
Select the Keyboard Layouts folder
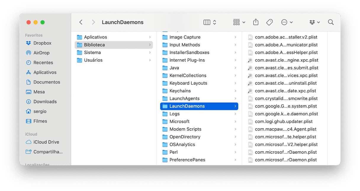199,83
